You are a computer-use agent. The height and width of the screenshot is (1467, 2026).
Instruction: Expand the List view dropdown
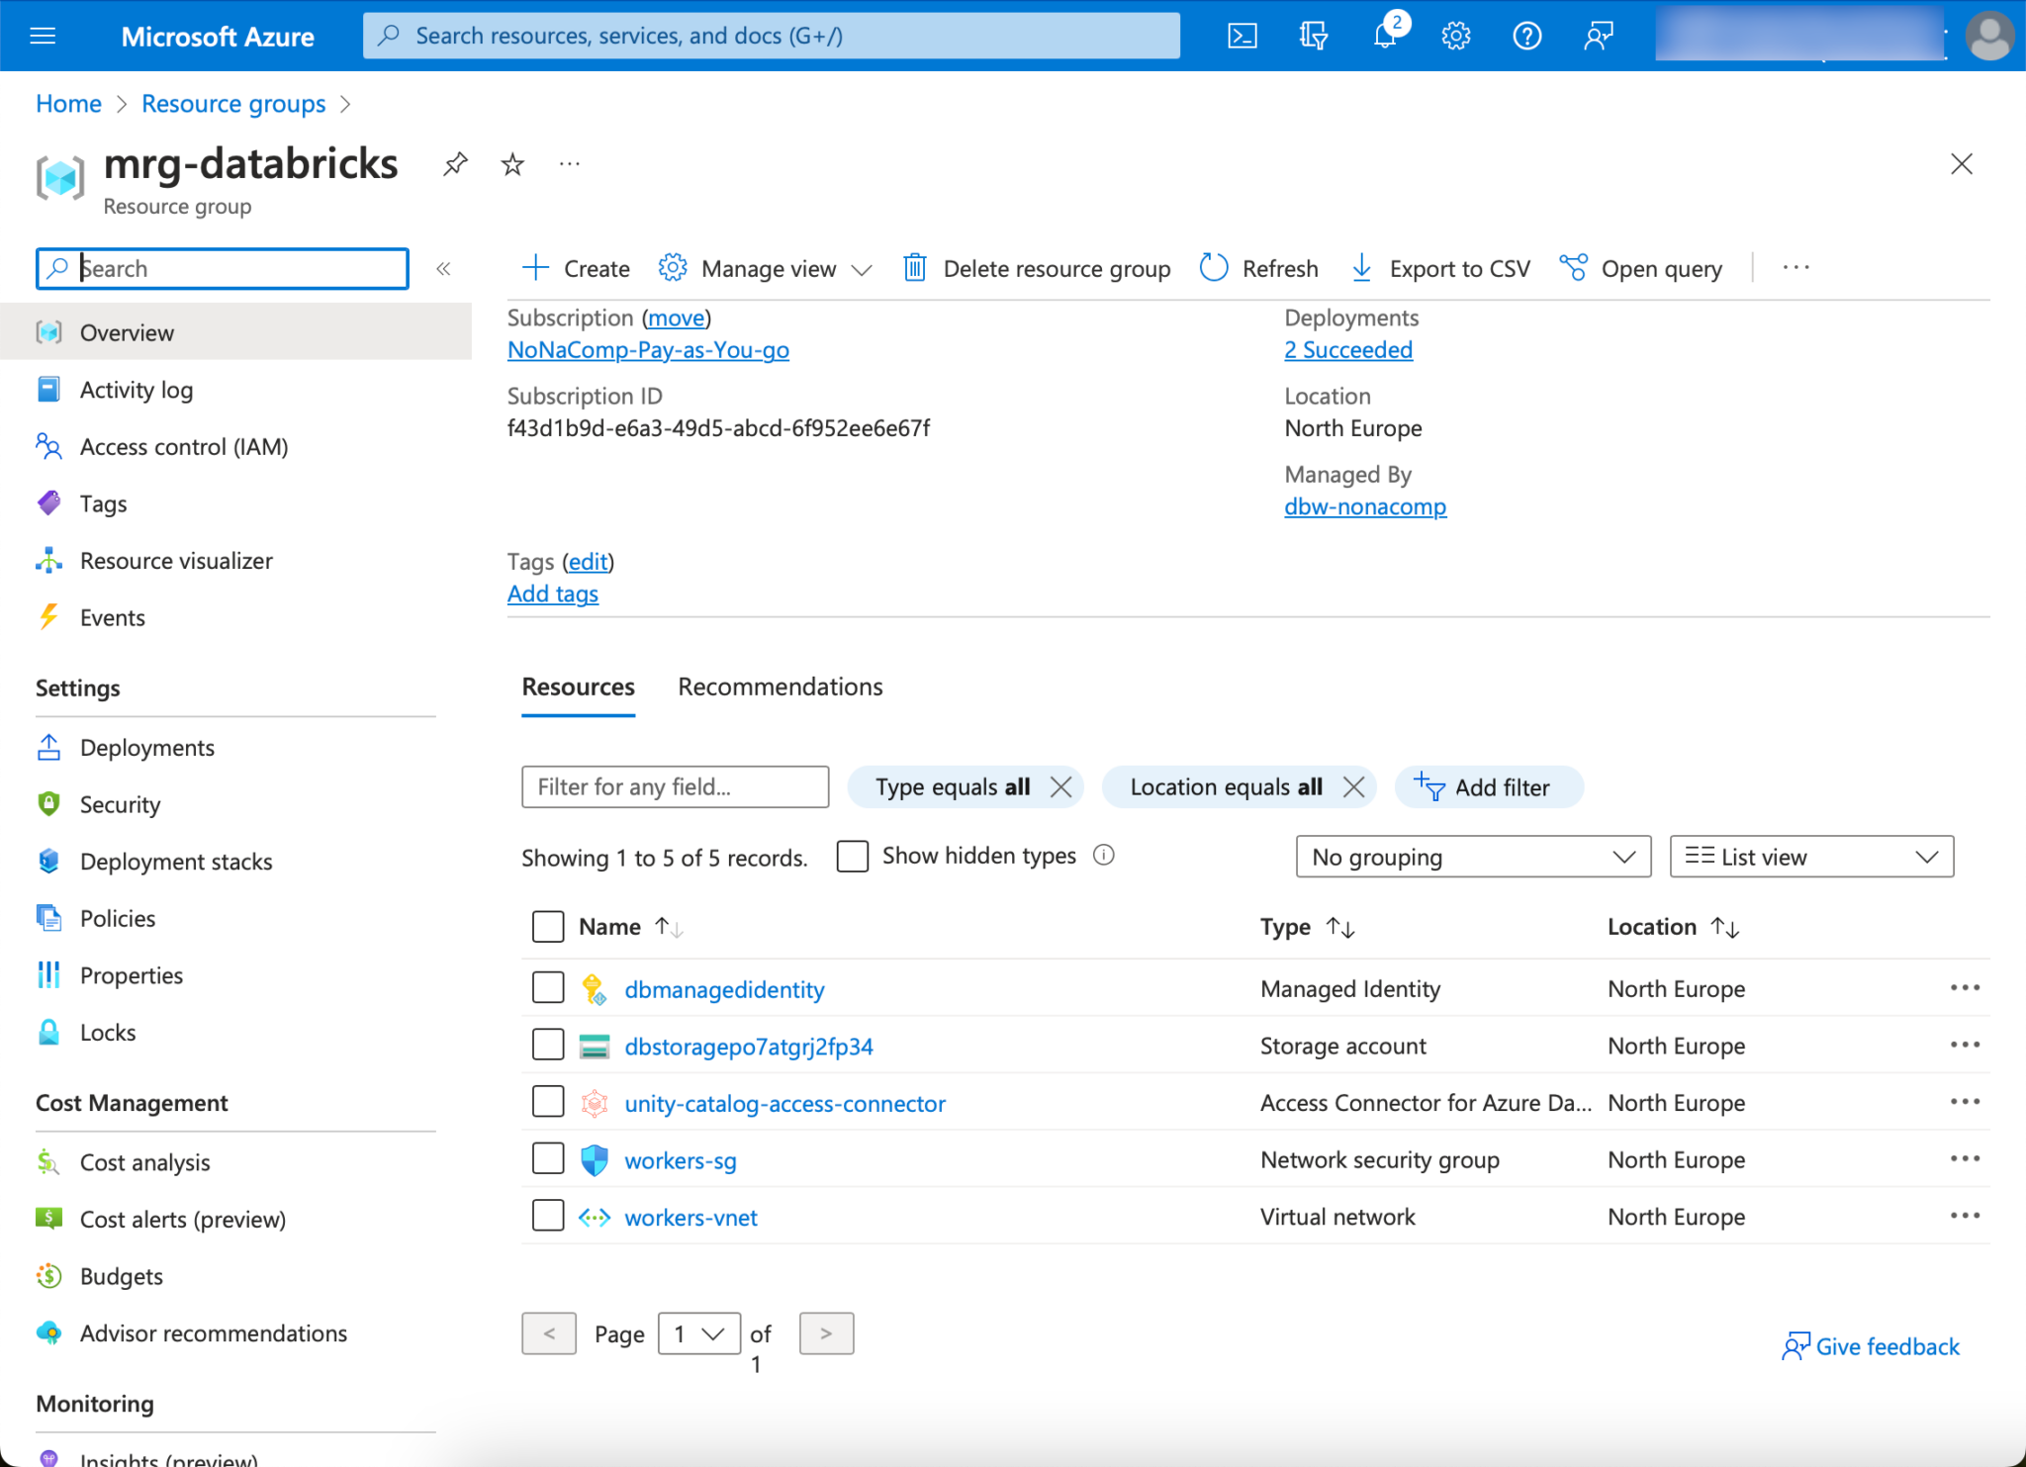1810,857
